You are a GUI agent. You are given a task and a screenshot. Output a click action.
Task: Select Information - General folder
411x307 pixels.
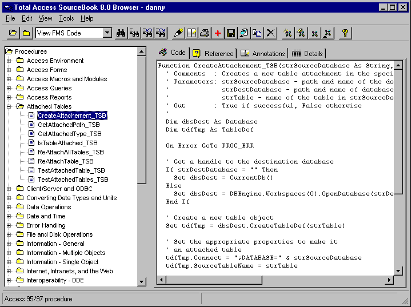55,244
